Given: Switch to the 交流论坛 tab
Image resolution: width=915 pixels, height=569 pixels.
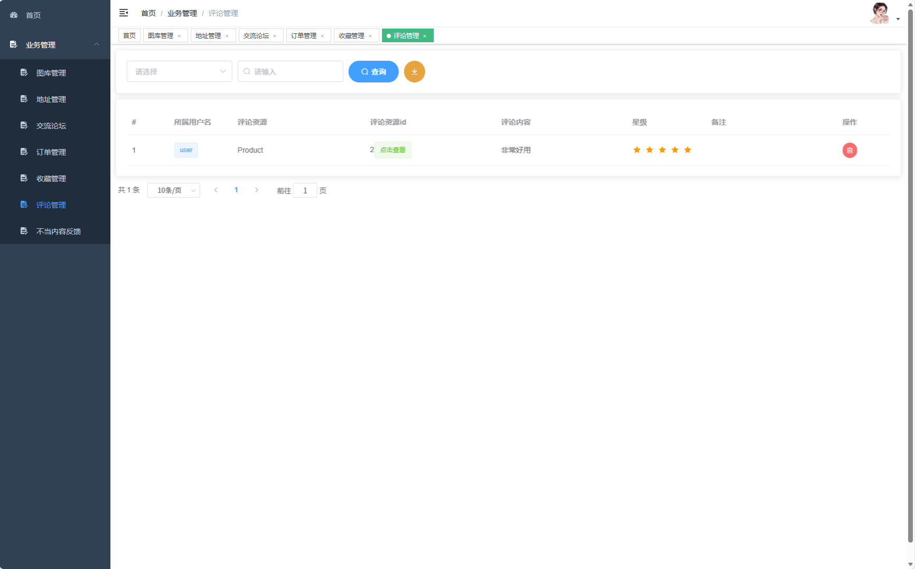Looking at the screenshot, I should coord(256,36).
